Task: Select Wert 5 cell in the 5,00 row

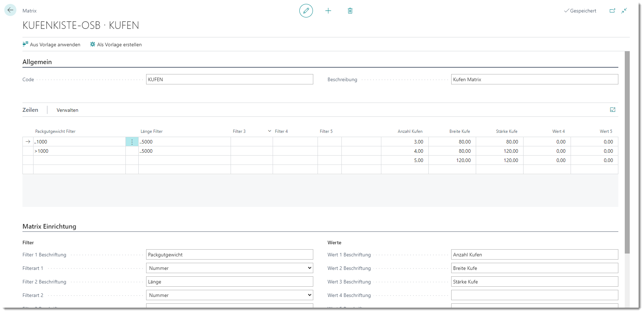Action: 594,160
